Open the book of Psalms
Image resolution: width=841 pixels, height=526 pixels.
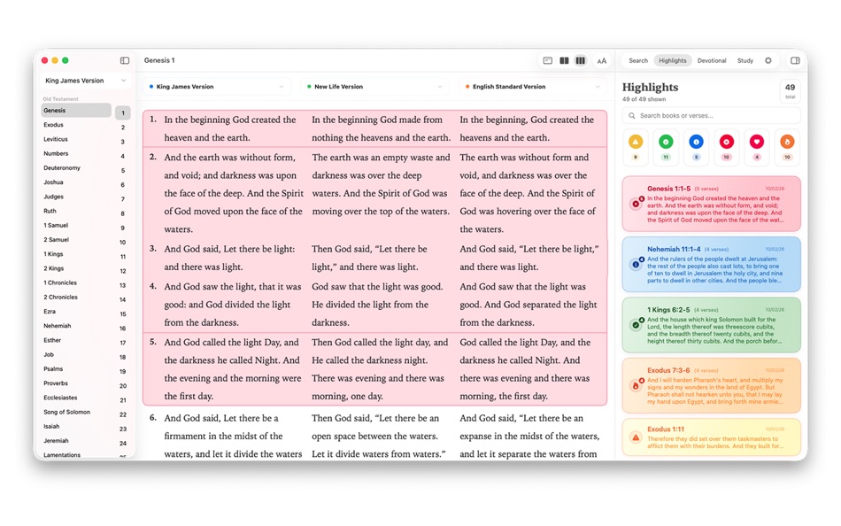click(x=53, y=368)
